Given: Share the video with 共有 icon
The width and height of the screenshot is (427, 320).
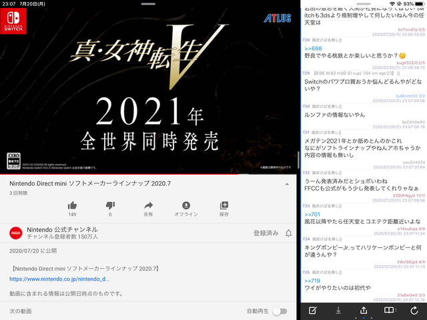Looking at the screenshot, I should click(x=148, y=205).
